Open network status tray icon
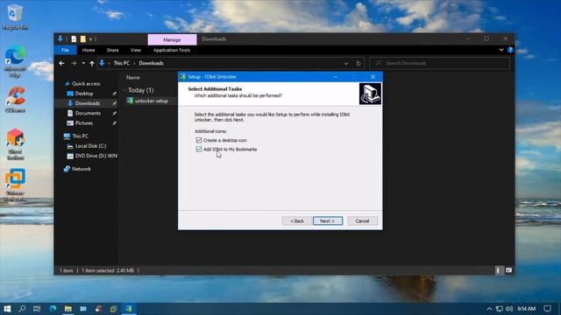 point(500,309)
